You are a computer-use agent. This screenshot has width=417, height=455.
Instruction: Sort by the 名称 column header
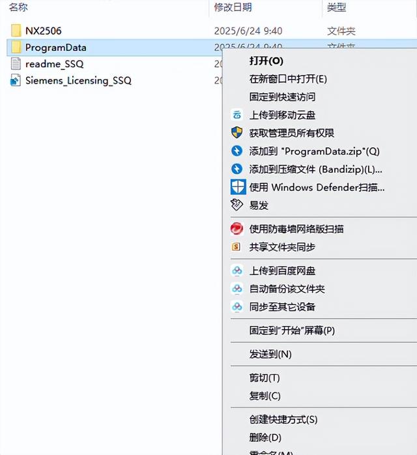coord(18,7)
